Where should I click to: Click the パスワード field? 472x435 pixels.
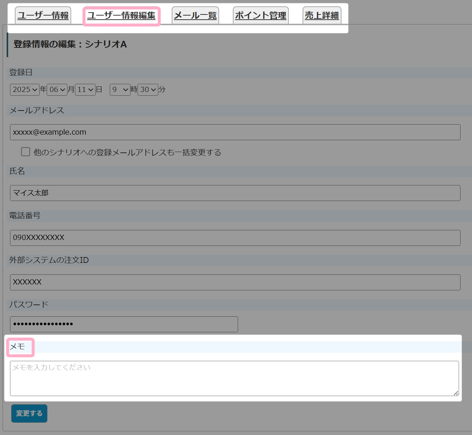(124, 324)
